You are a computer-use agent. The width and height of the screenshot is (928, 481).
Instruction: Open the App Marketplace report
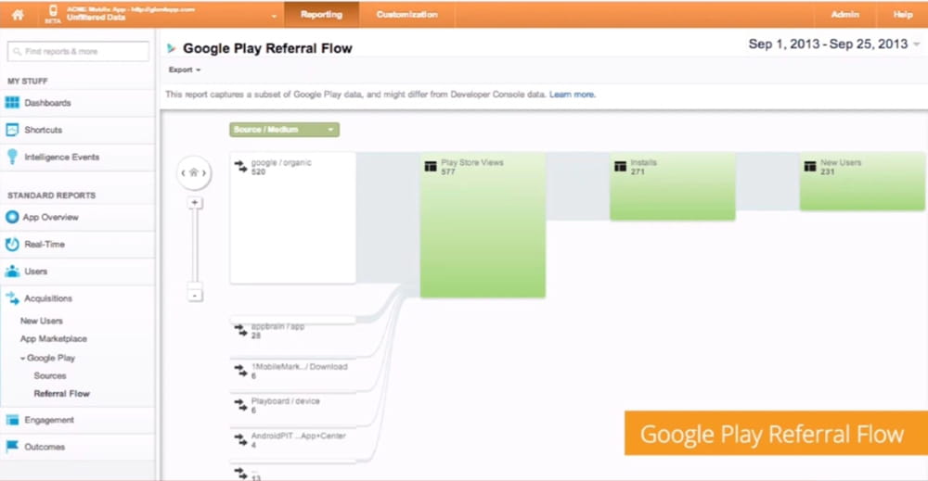(x=53, y=338)
